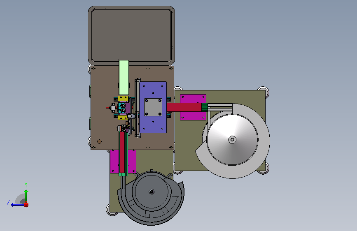Select green connector on horizontal red track
The height and width of the screenshot is (231, 357).
tap(205, 107)
